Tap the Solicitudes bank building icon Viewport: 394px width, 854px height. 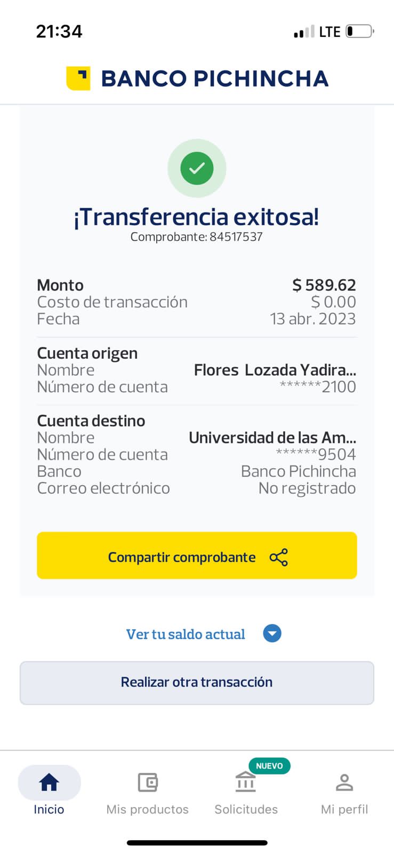point(245,782)
